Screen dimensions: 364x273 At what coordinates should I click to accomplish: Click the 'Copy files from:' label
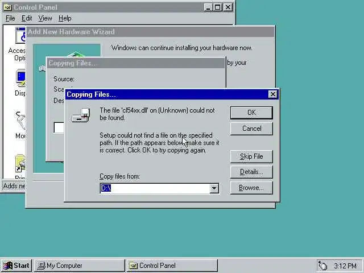pos(119,176)
